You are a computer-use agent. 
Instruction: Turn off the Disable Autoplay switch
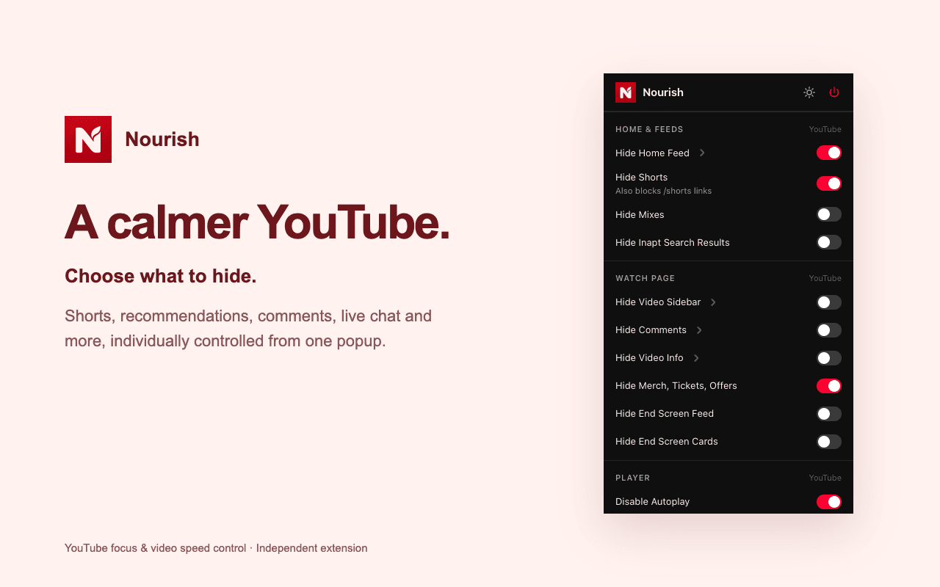click(x=829, y=502)
